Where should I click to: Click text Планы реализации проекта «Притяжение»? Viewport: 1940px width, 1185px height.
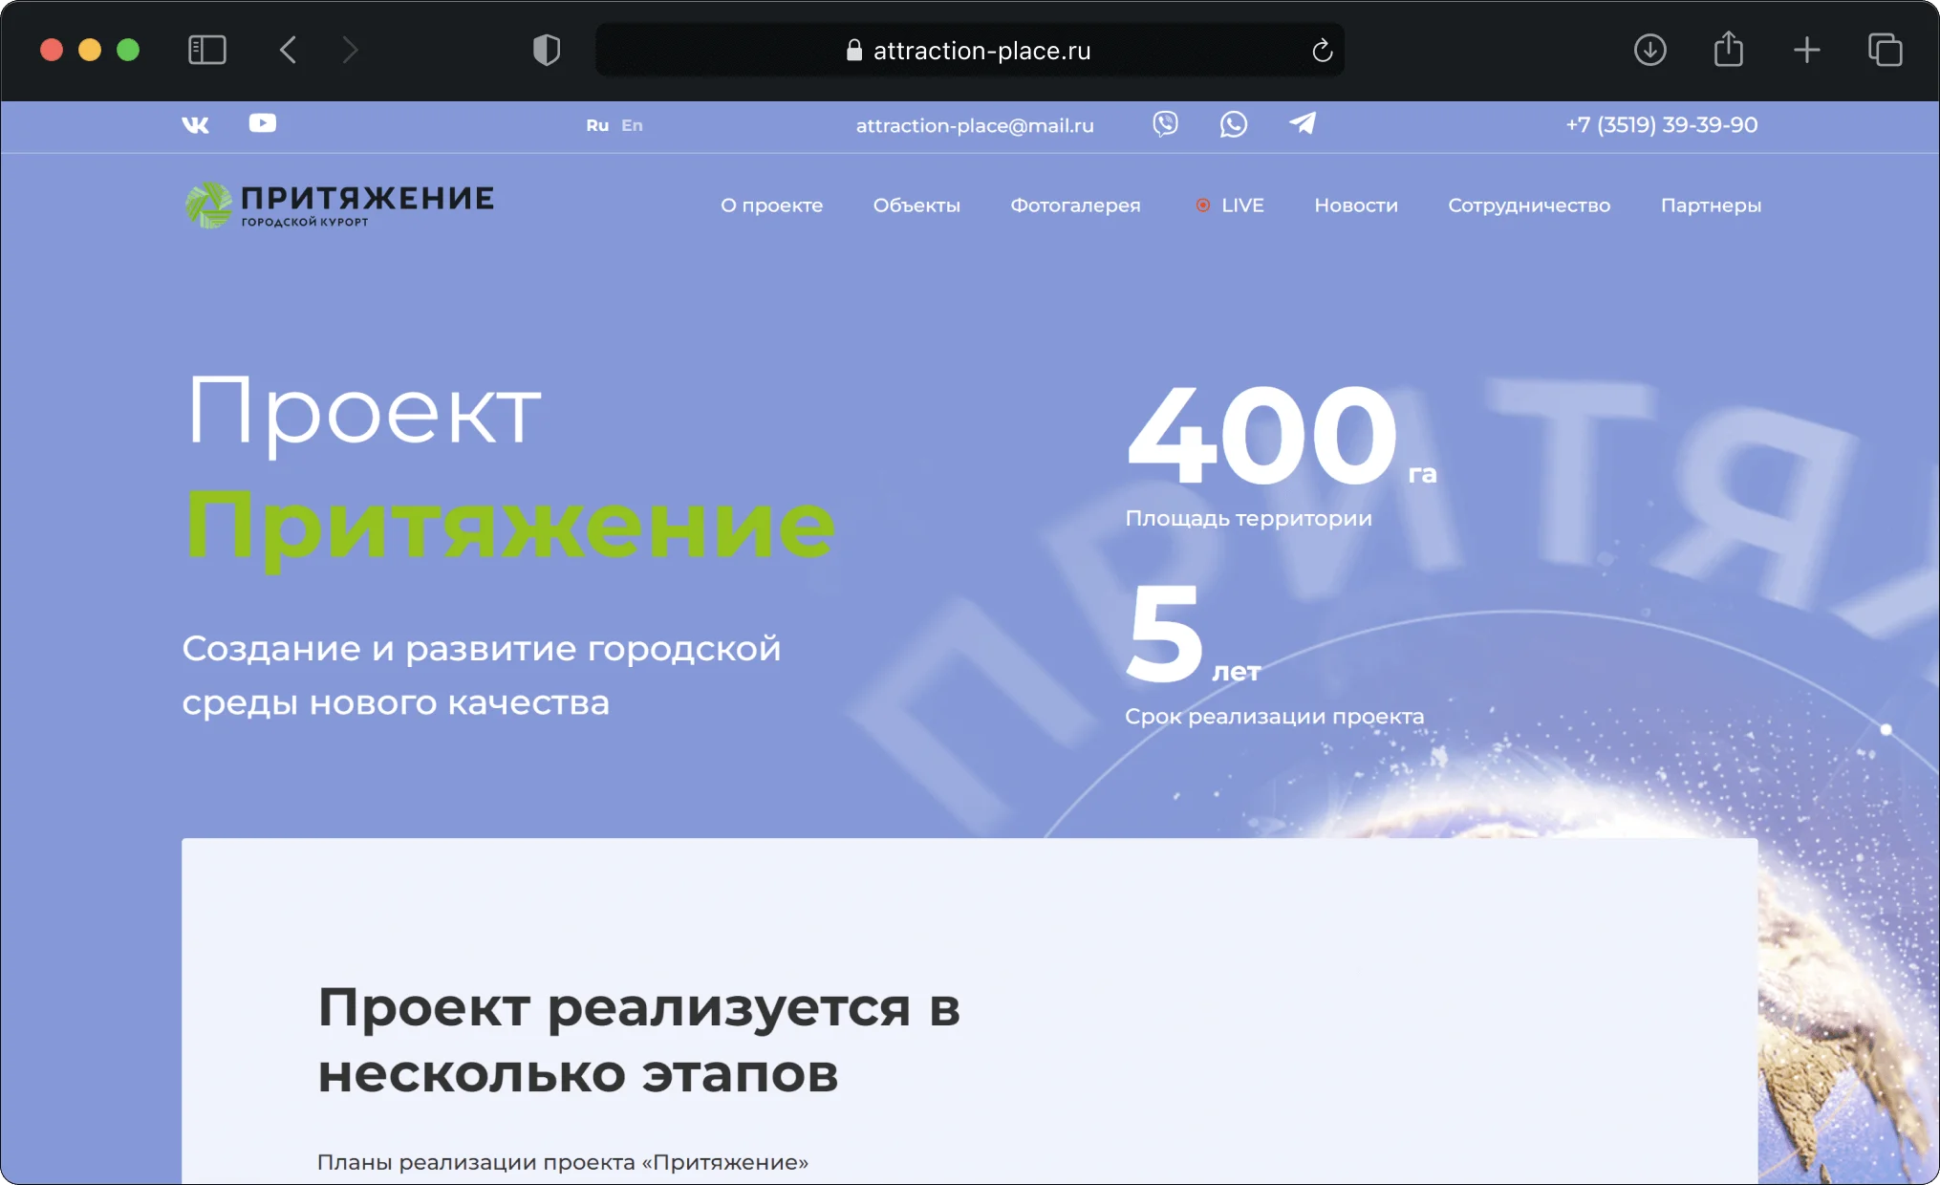coord(563,1162)
